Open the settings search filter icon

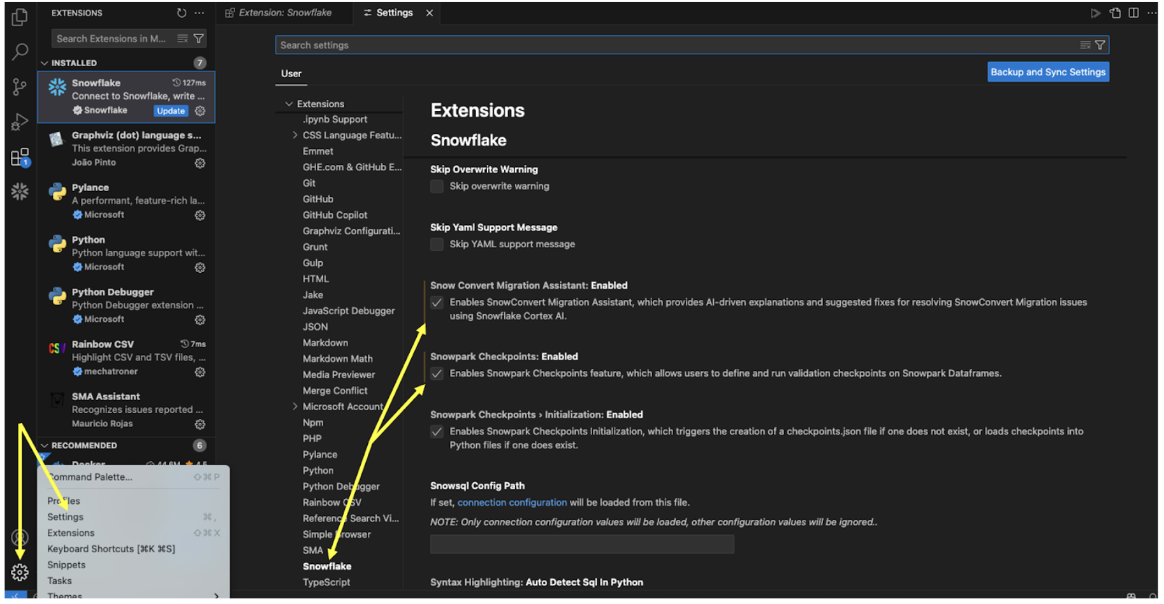(x=1101, y=45)
